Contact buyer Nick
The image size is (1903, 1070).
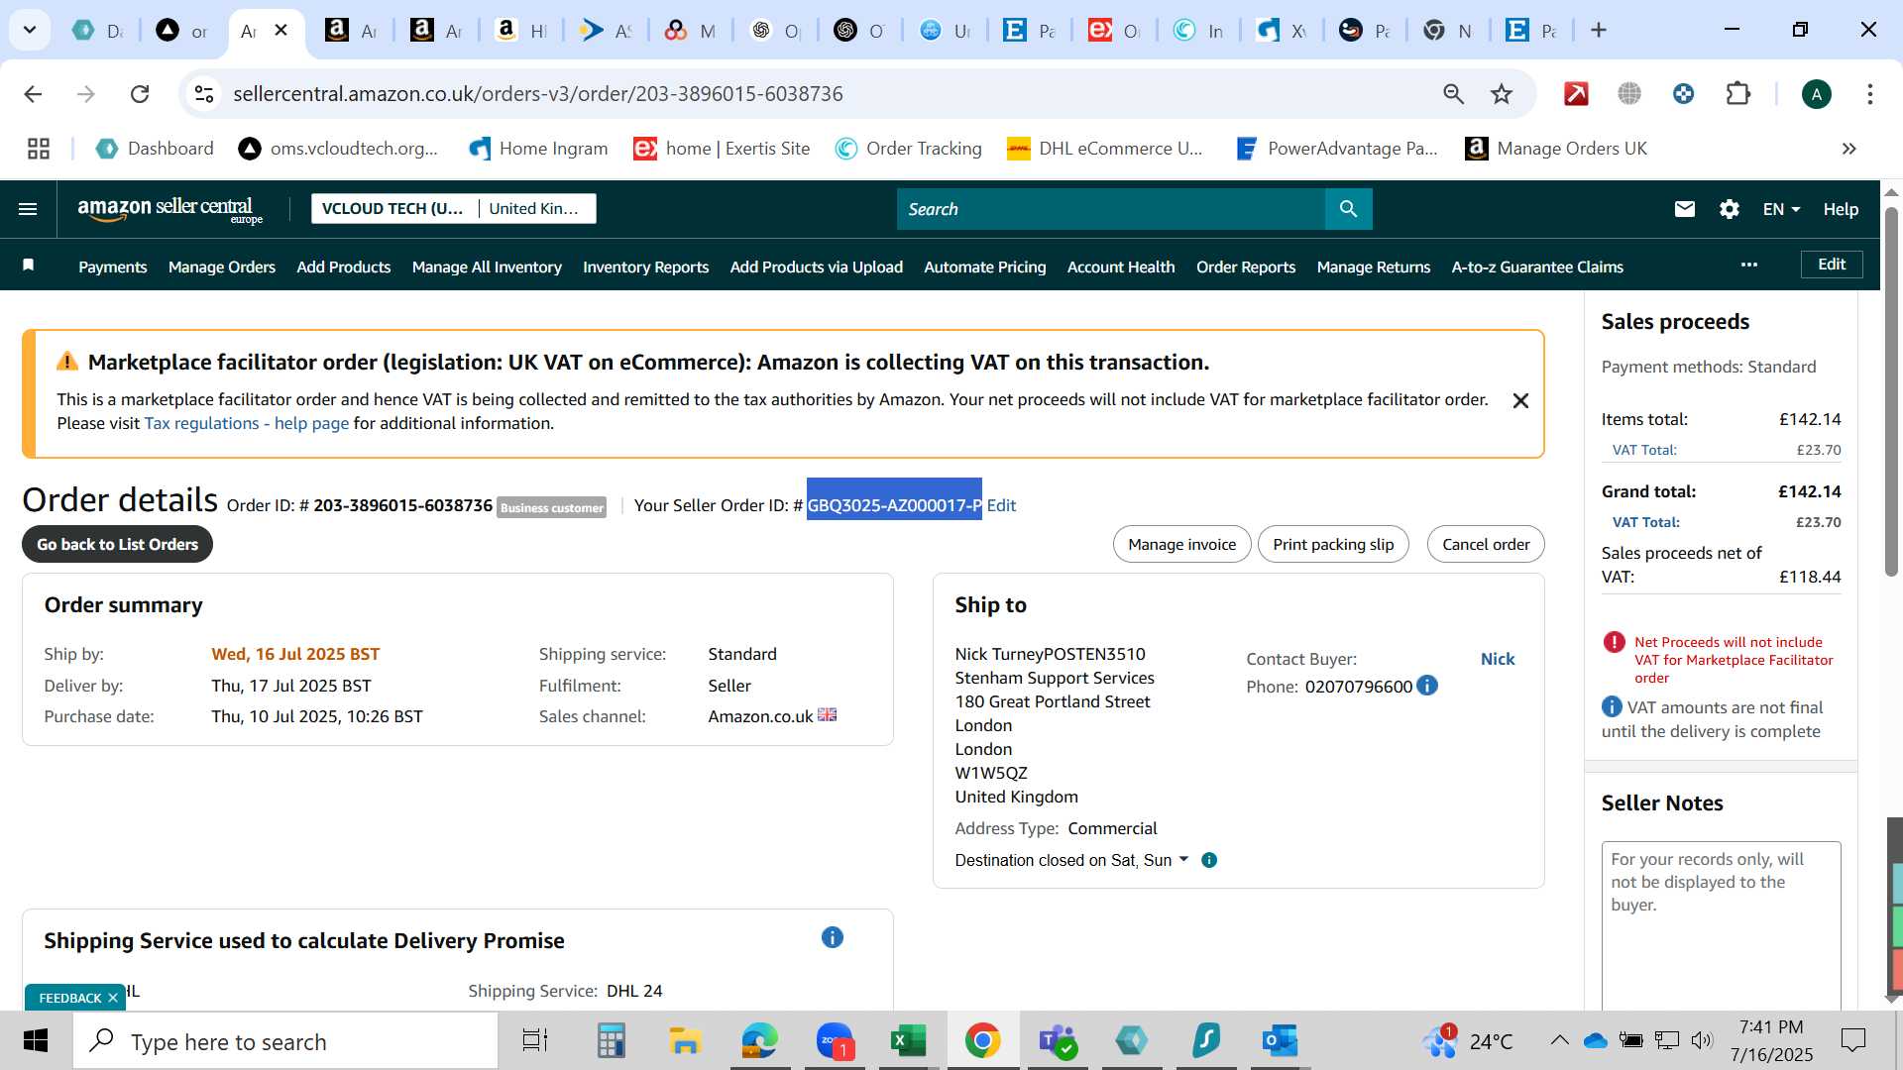click(1498, 659)
